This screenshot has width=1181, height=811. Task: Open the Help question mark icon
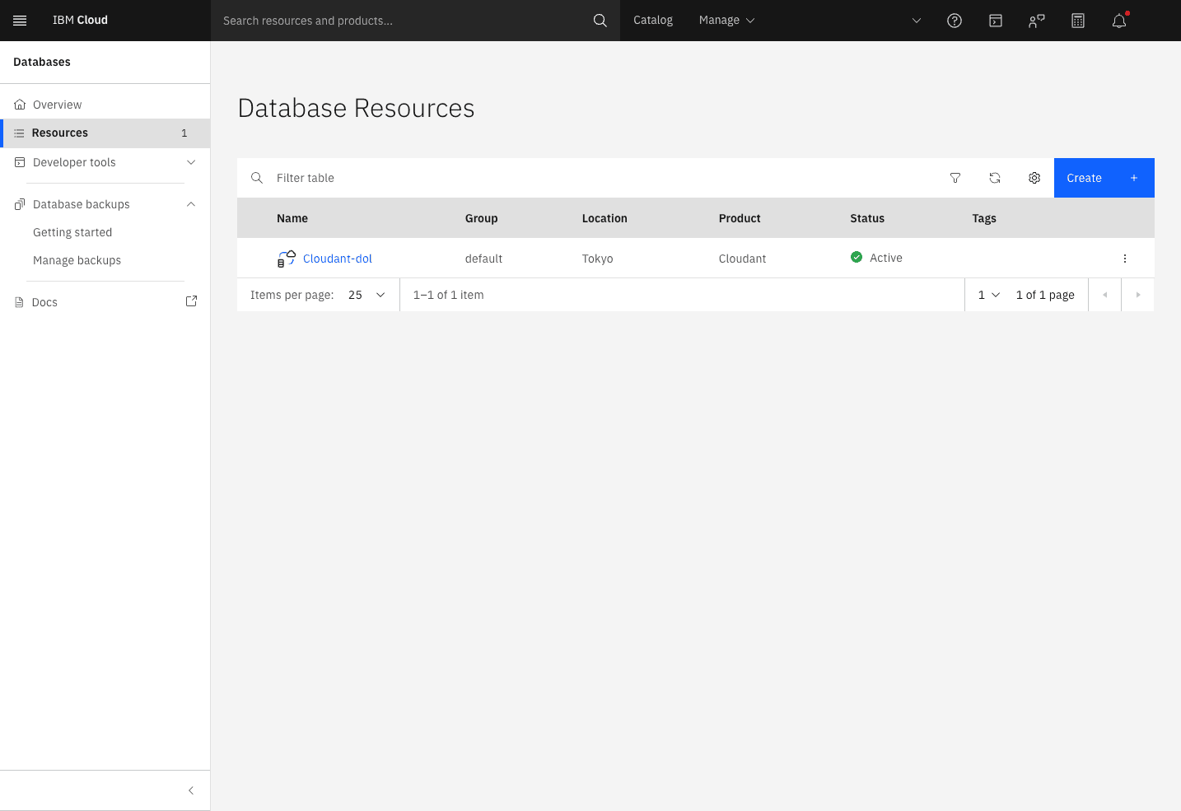[955, 21]
